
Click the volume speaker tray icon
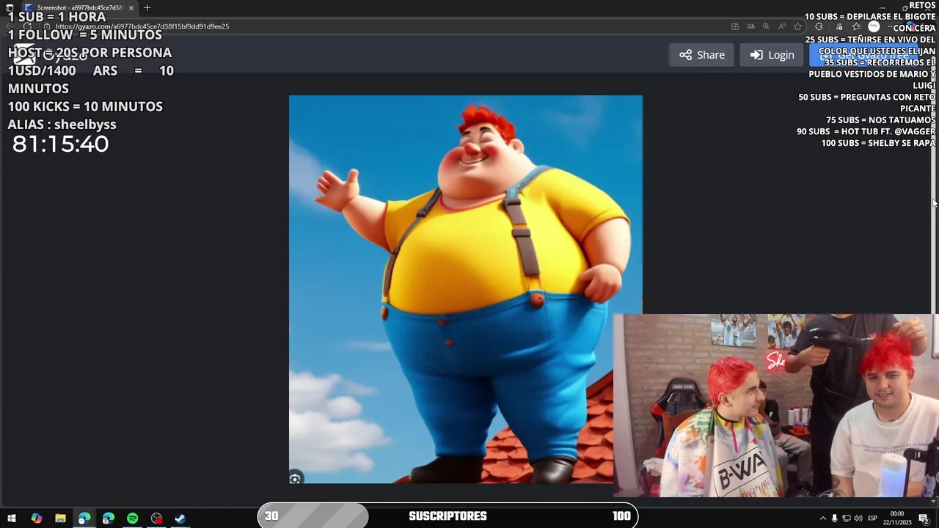click(x=858, y=518)
